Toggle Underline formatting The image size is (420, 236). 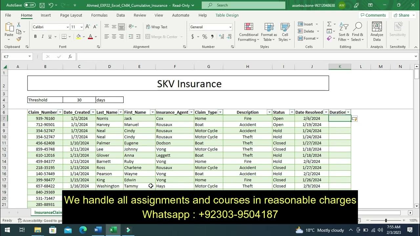pyautogui.click(x=50, y=37)
